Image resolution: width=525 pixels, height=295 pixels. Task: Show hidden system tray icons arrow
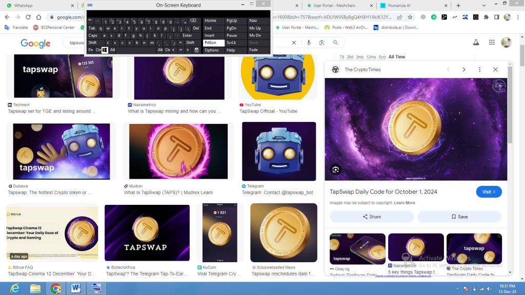(x=457, y=289)
